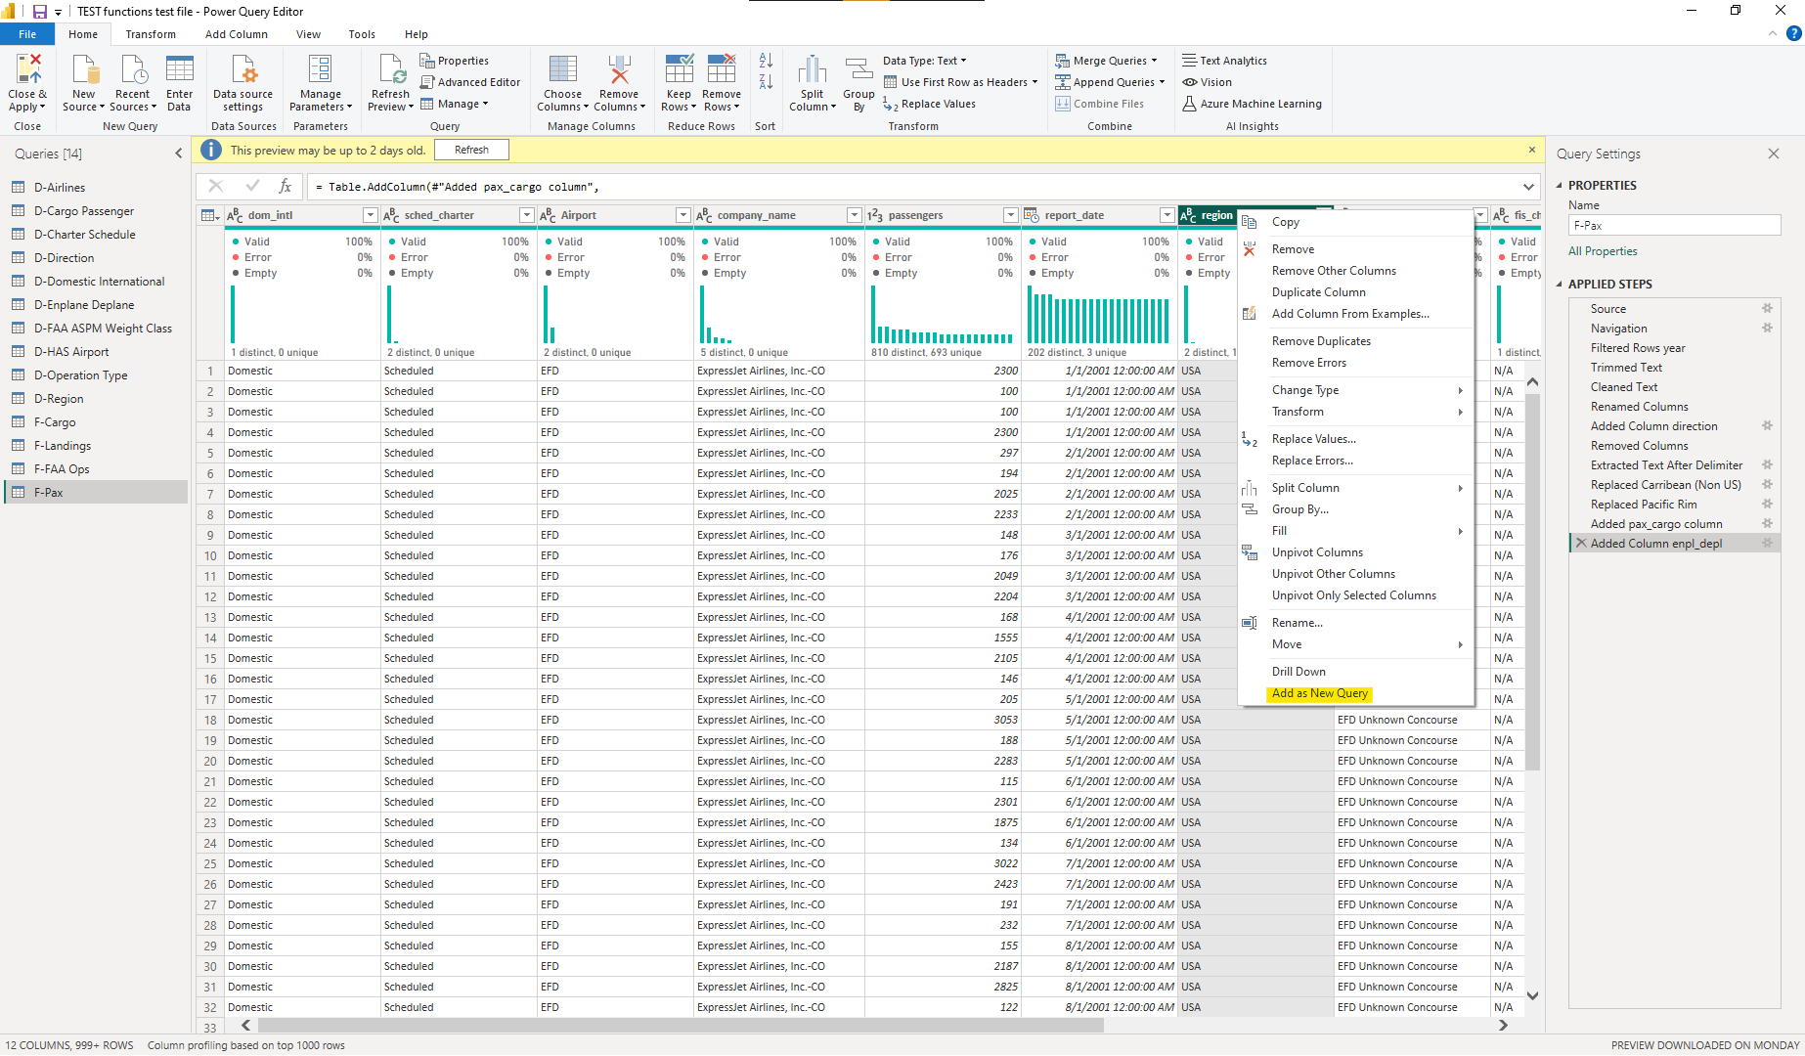Open Azure Machine Learning
The image size is (1805, 1056).
(x=1252, y=104)
